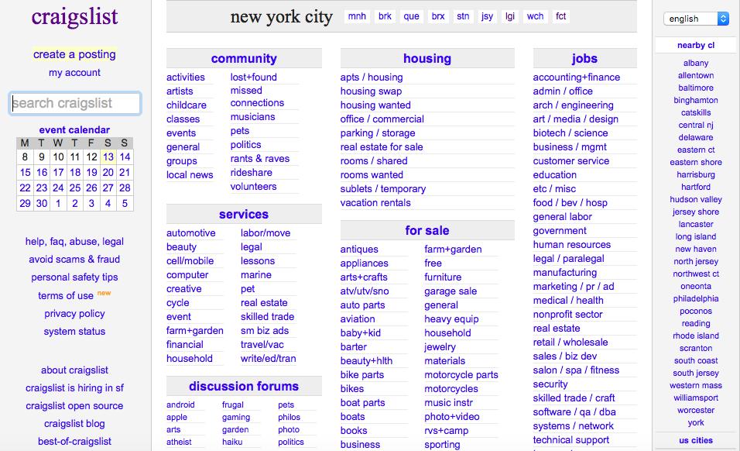Check system status page
The image size is (740, 451).
[x=74, y=332]
